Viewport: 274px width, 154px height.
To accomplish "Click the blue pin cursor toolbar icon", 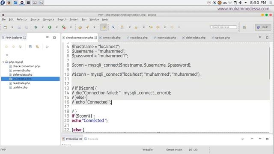I will coord(113,27).
